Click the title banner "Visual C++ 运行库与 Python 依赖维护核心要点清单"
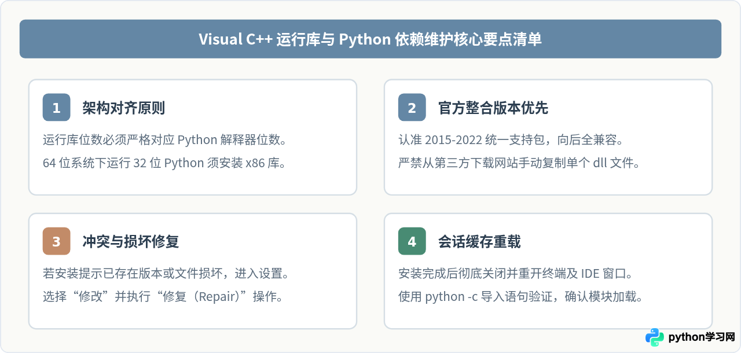This screenshot has width=741, height=353. [370, 39]
